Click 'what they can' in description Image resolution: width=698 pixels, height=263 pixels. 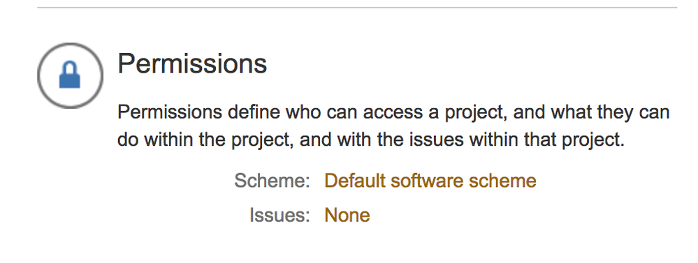point(610,112)
